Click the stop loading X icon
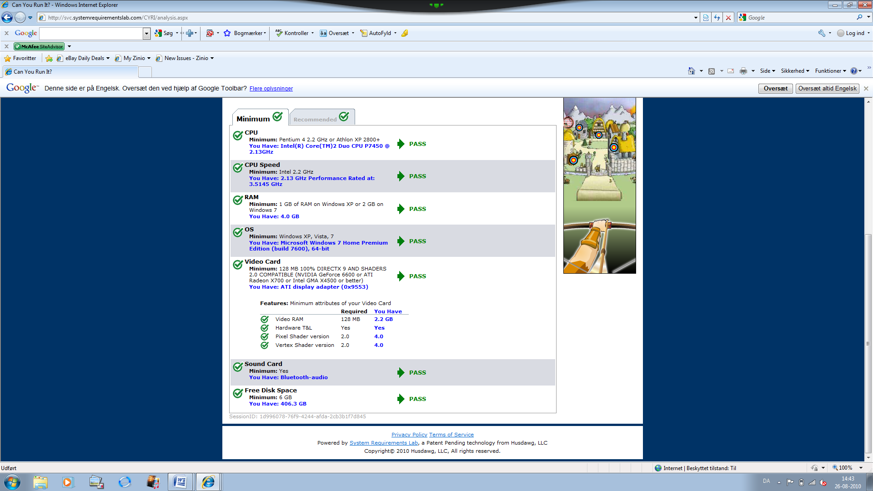The height and width of the screenshot is (491, 873). point(728,18)
